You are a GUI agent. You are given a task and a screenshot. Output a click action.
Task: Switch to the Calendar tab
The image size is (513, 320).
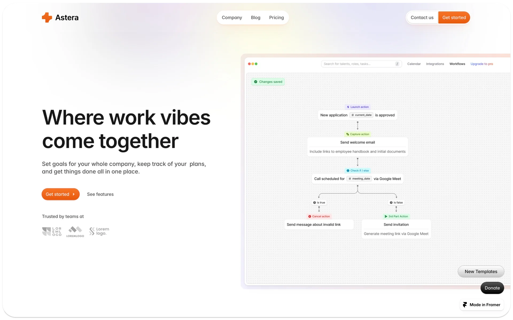[414, 64]
